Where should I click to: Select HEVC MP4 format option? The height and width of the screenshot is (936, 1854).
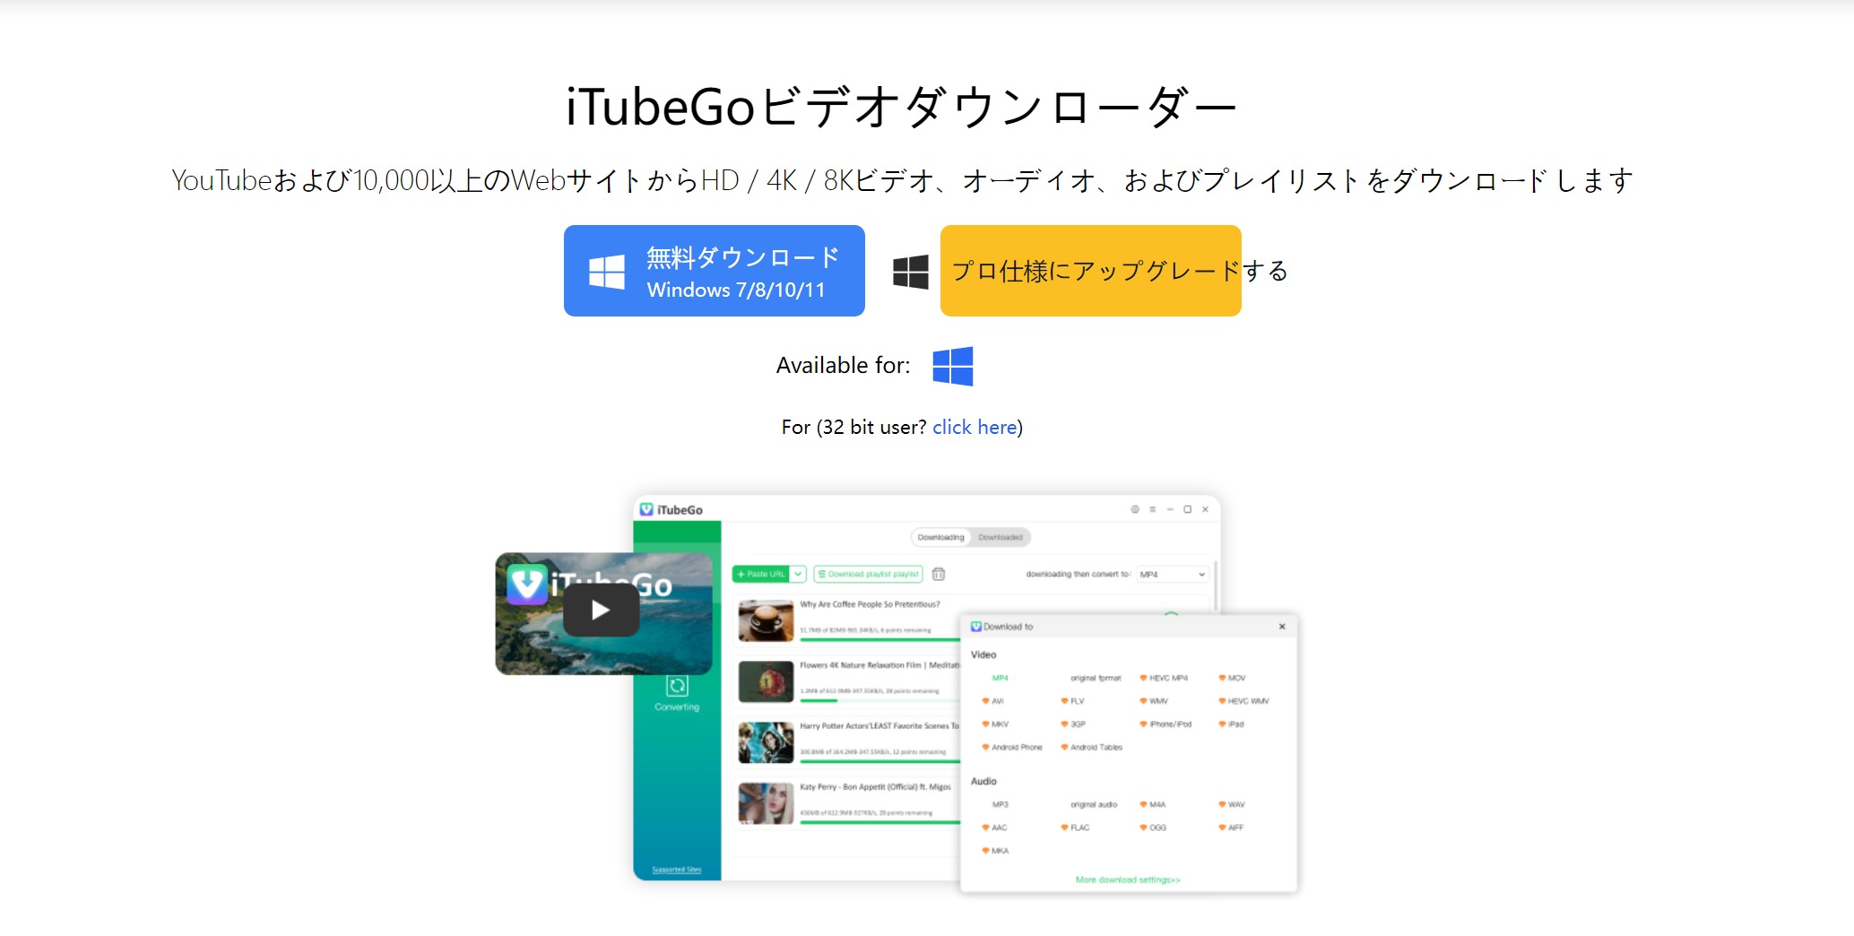tap(1164, 678)
